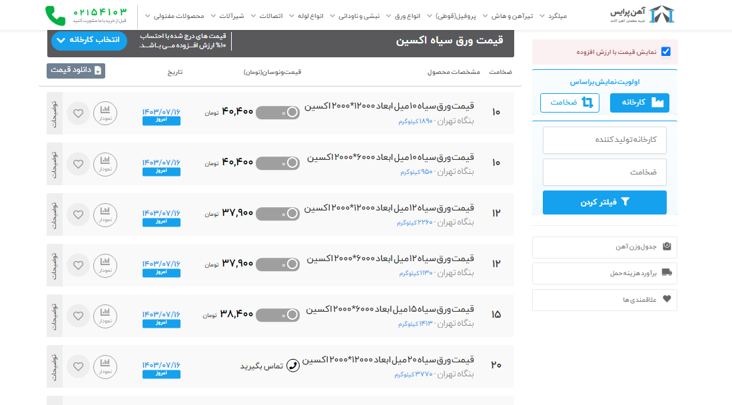Image resolution: width=732 pixels, height=405 pixels.
Task: Toggle the price switch in the first row
Action: [278, 113]
